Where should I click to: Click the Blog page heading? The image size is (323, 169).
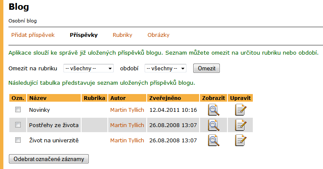pos(19,7)
